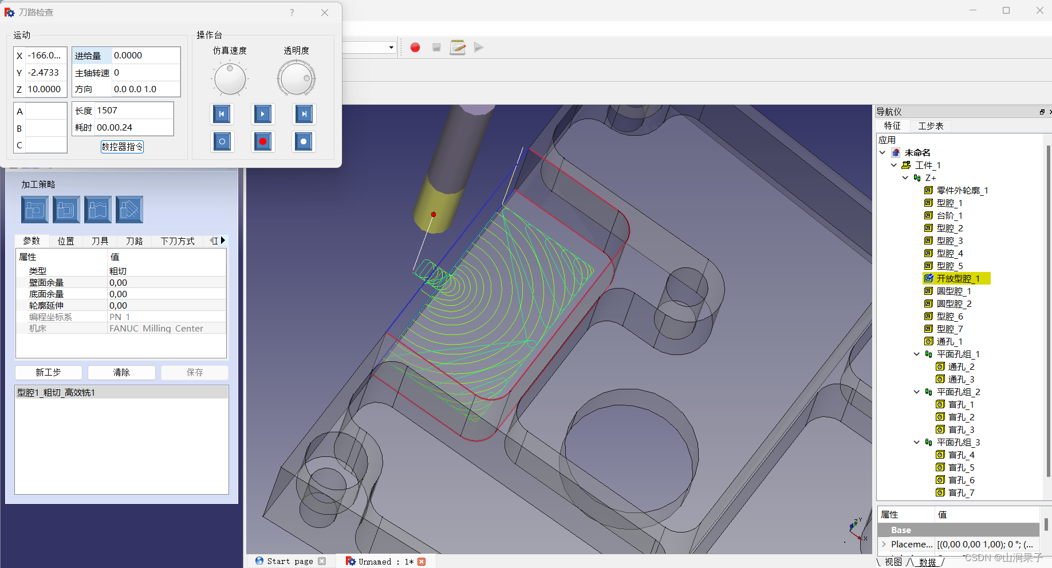Switch to the 刀具 tab
The image size is (1052, 568).
[x=100, y=241]
